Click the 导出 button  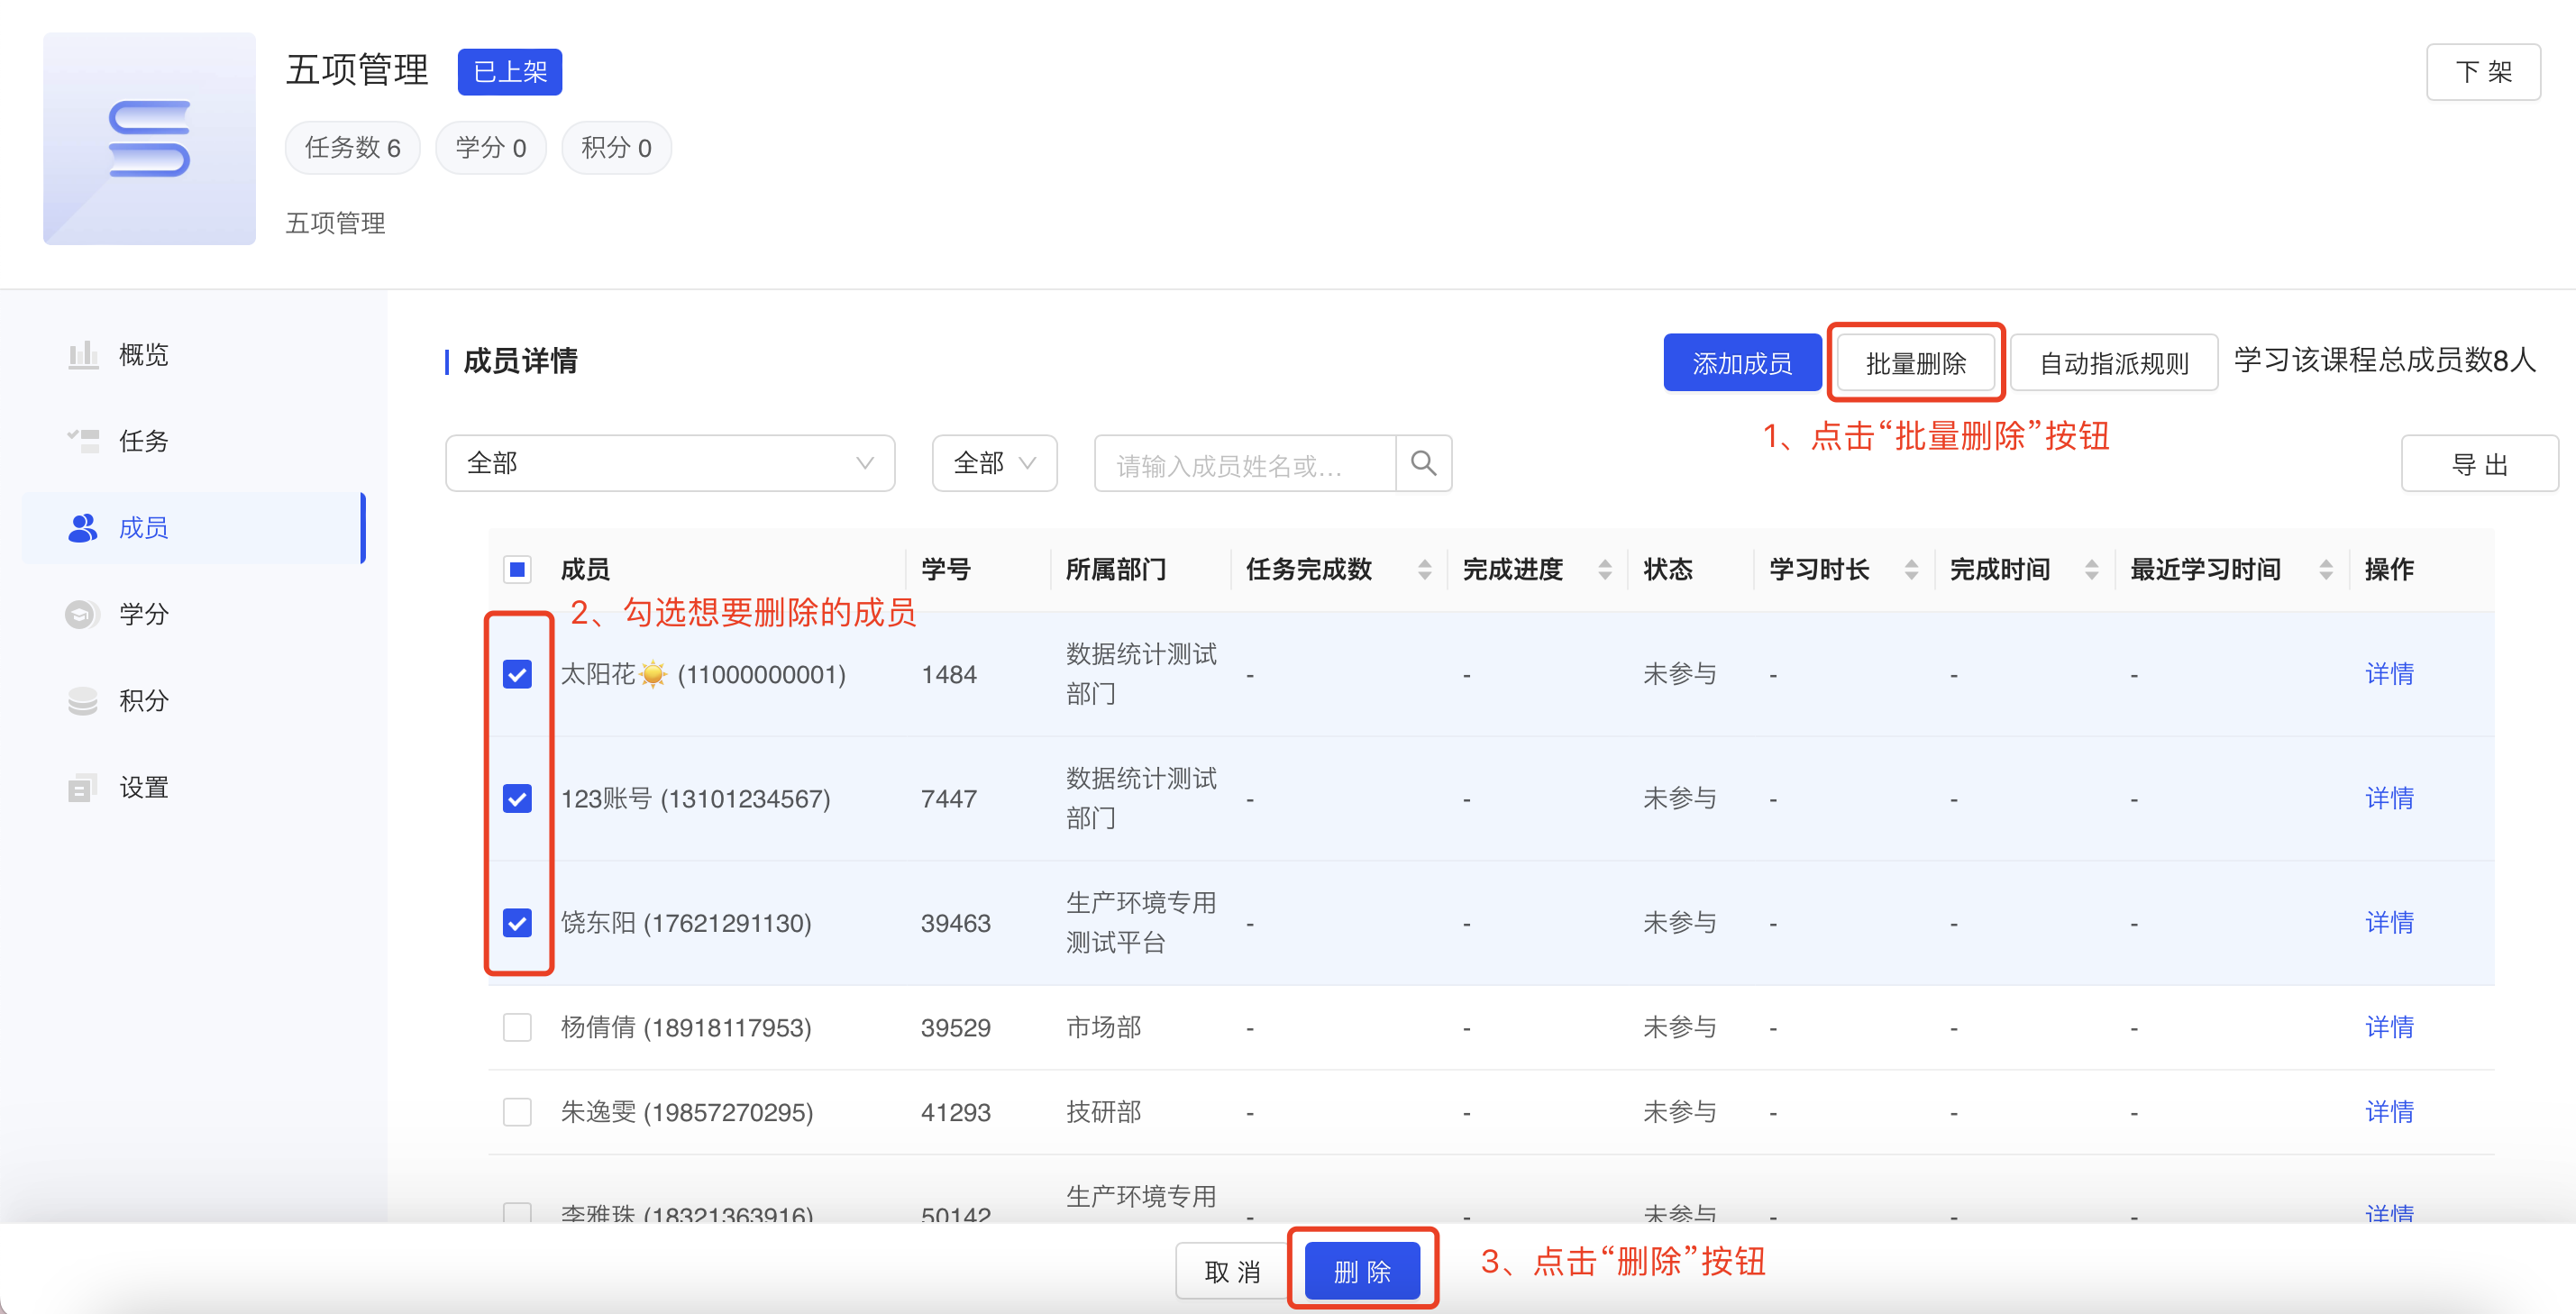(x=2479, y=463)
